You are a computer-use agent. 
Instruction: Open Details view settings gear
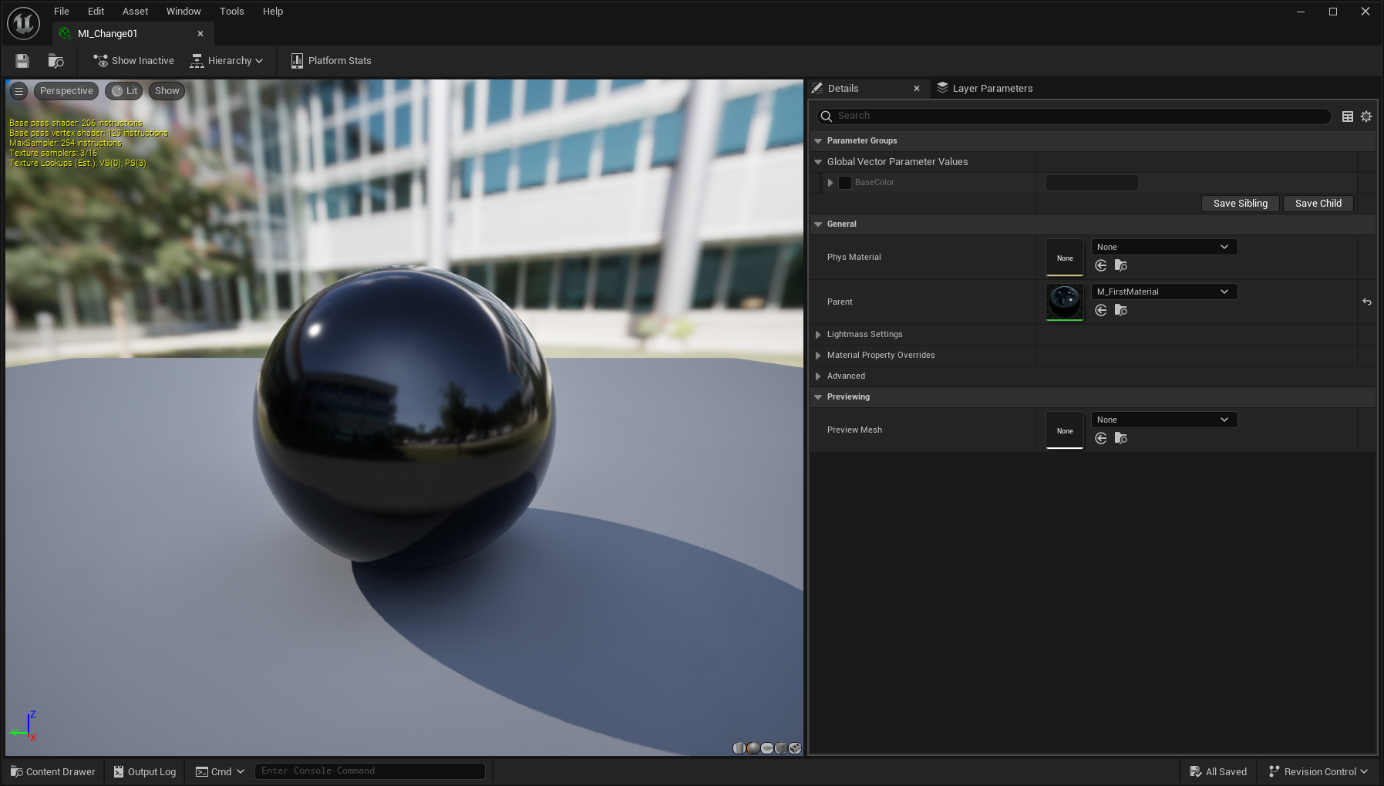(x=1366, y=116)
